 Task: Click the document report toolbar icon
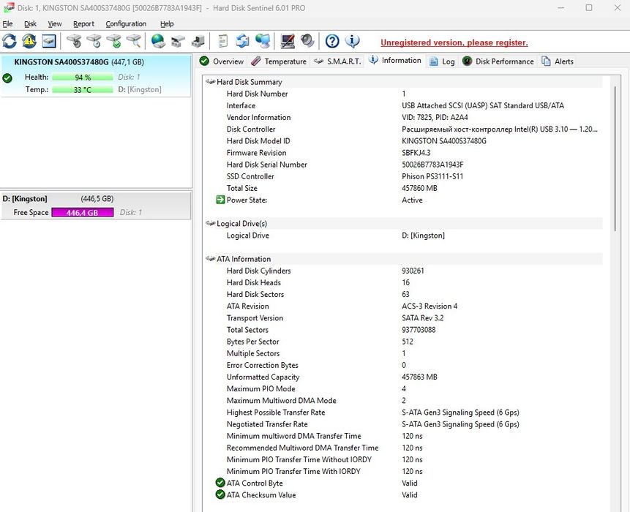pos(222,41)
